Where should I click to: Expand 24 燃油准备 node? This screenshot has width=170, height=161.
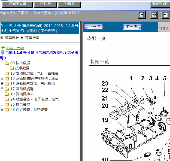(x=2, y=99)
